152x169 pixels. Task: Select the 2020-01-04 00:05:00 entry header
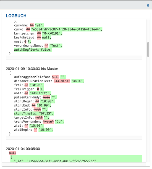[23, 149]
